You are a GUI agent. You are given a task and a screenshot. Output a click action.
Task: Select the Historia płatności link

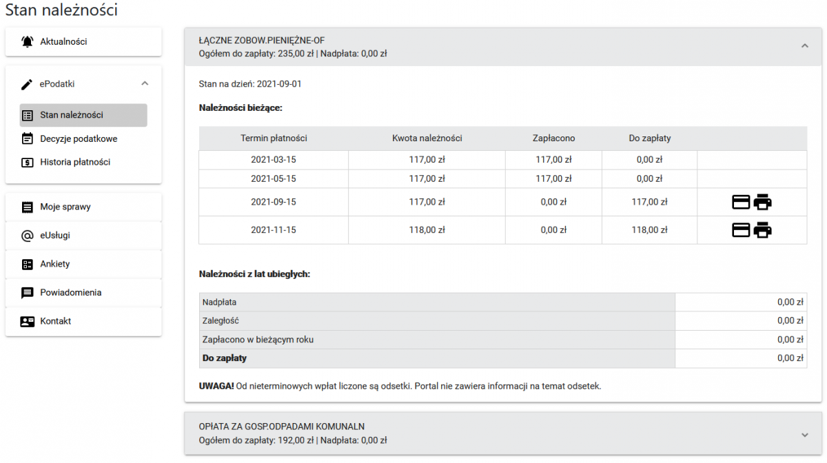pos(75,163)
